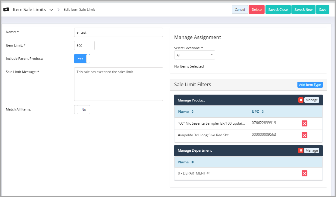Open the Select Locations dropdown
Viewport: 336px width, 197px height.
(x=195, y=55)
